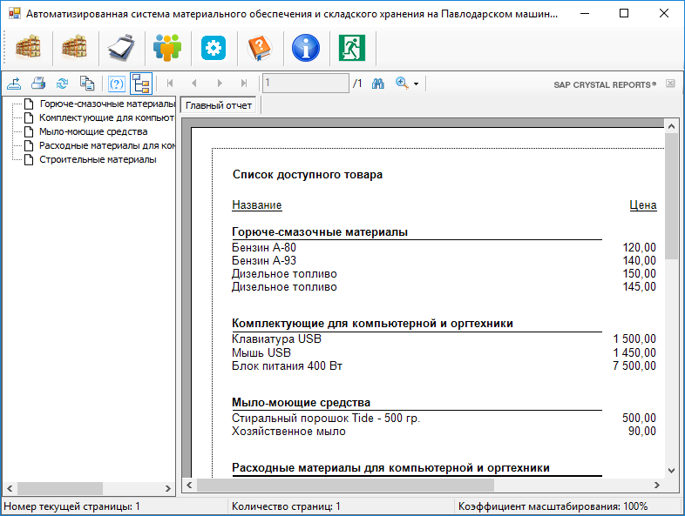685x516 pixels.
Task: Select Горюче-смазочные материалы in the group tree
Action: pyautogui.click(x=107, y=104)
